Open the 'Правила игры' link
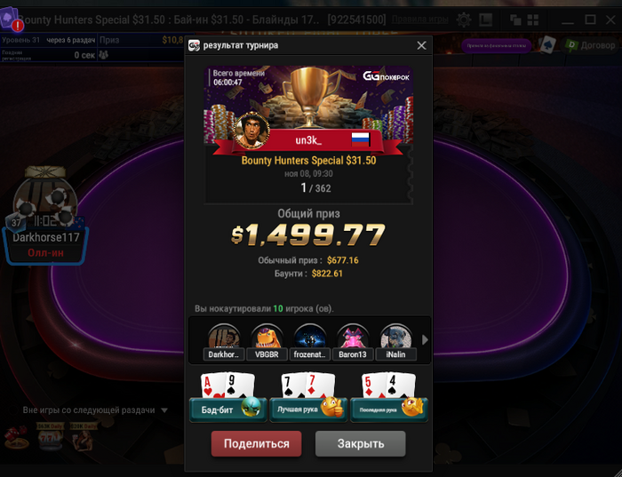This screenshot has height=477, width=622. (x=419, y=19)
